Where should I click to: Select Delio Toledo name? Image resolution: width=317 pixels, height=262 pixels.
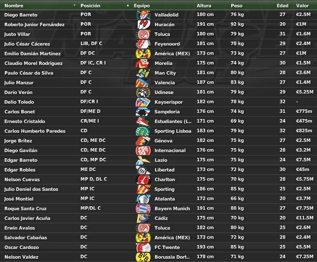tap(19, 102)
